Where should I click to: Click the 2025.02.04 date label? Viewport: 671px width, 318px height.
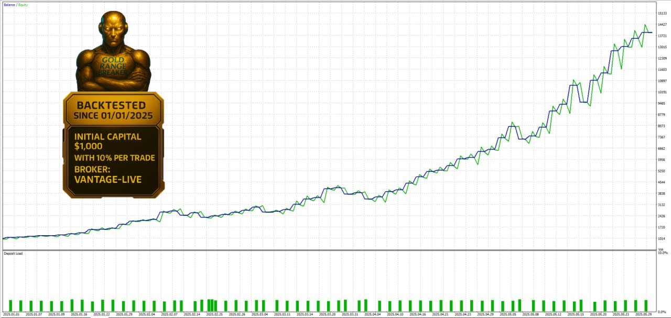pyautogui.click(x=147, y=315)
